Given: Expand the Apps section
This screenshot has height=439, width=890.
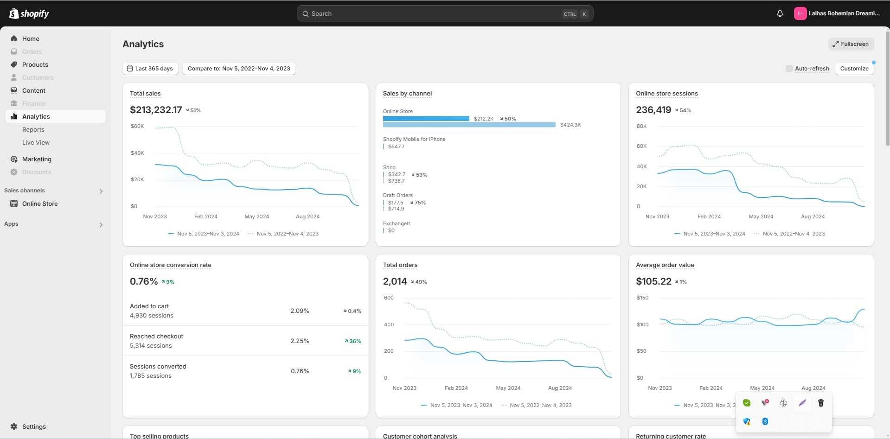Looking at the screenshot, I should point(101,224).
